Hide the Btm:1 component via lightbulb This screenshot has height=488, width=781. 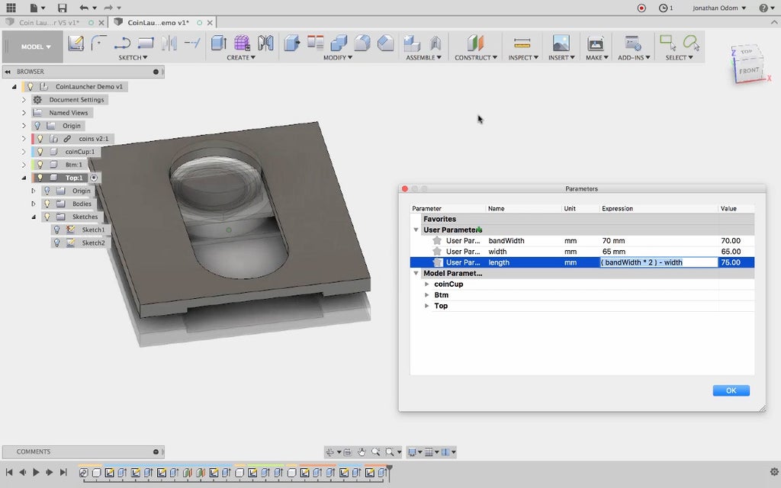point(39,165)
